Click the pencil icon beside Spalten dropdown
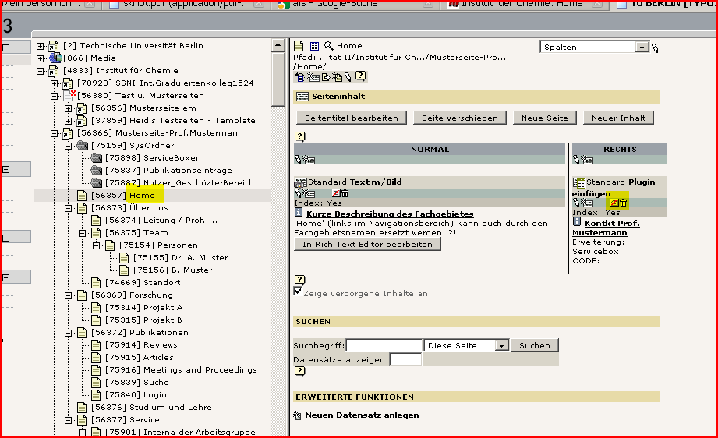 click(x=655, y=48)
